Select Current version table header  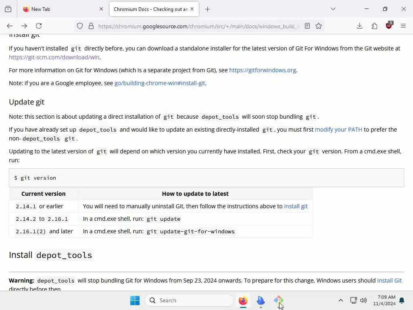(x=44, y=194)
